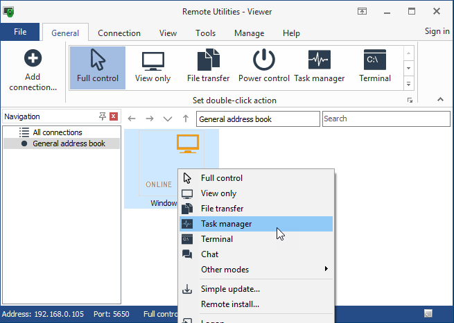Expand Other modes submenu
The width and height of the screenshot is (454, 323).
coord(256,270)
